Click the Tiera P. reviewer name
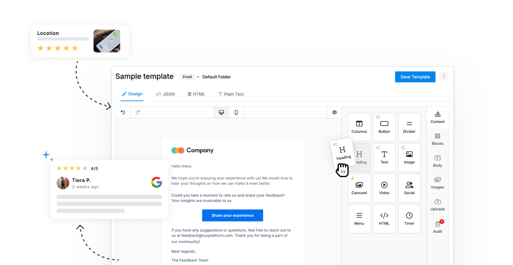513x265 pixels. (81, 180)
